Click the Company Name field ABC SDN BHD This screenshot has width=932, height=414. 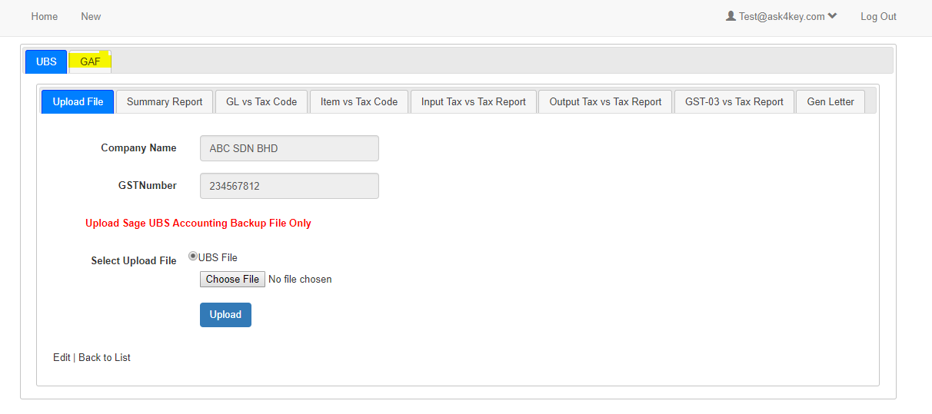[289, 148]
